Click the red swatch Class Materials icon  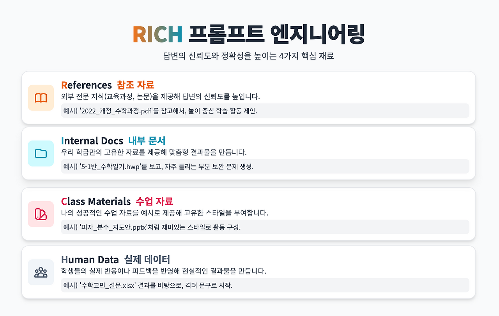coord(41,214)
